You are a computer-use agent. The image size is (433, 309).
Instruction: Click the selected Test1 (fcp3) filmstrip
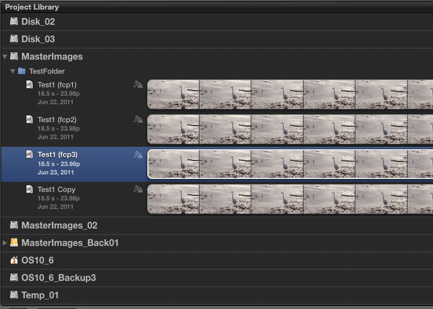(x=290, y=165)
